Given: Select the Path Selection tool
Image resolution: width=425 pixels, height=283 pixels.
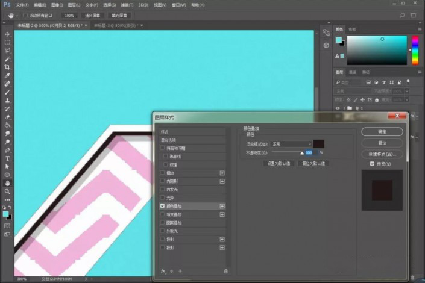Looking at the screenshot, I should click(7, 167).
